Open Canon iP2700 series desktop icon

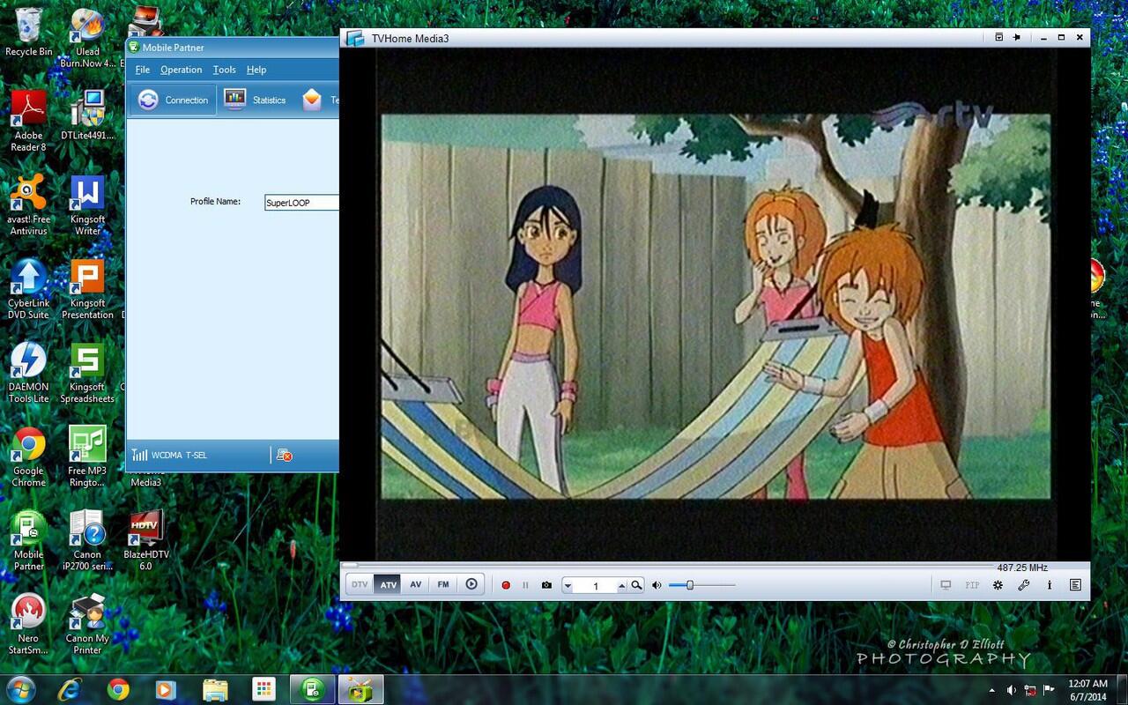tap(87, 539)
